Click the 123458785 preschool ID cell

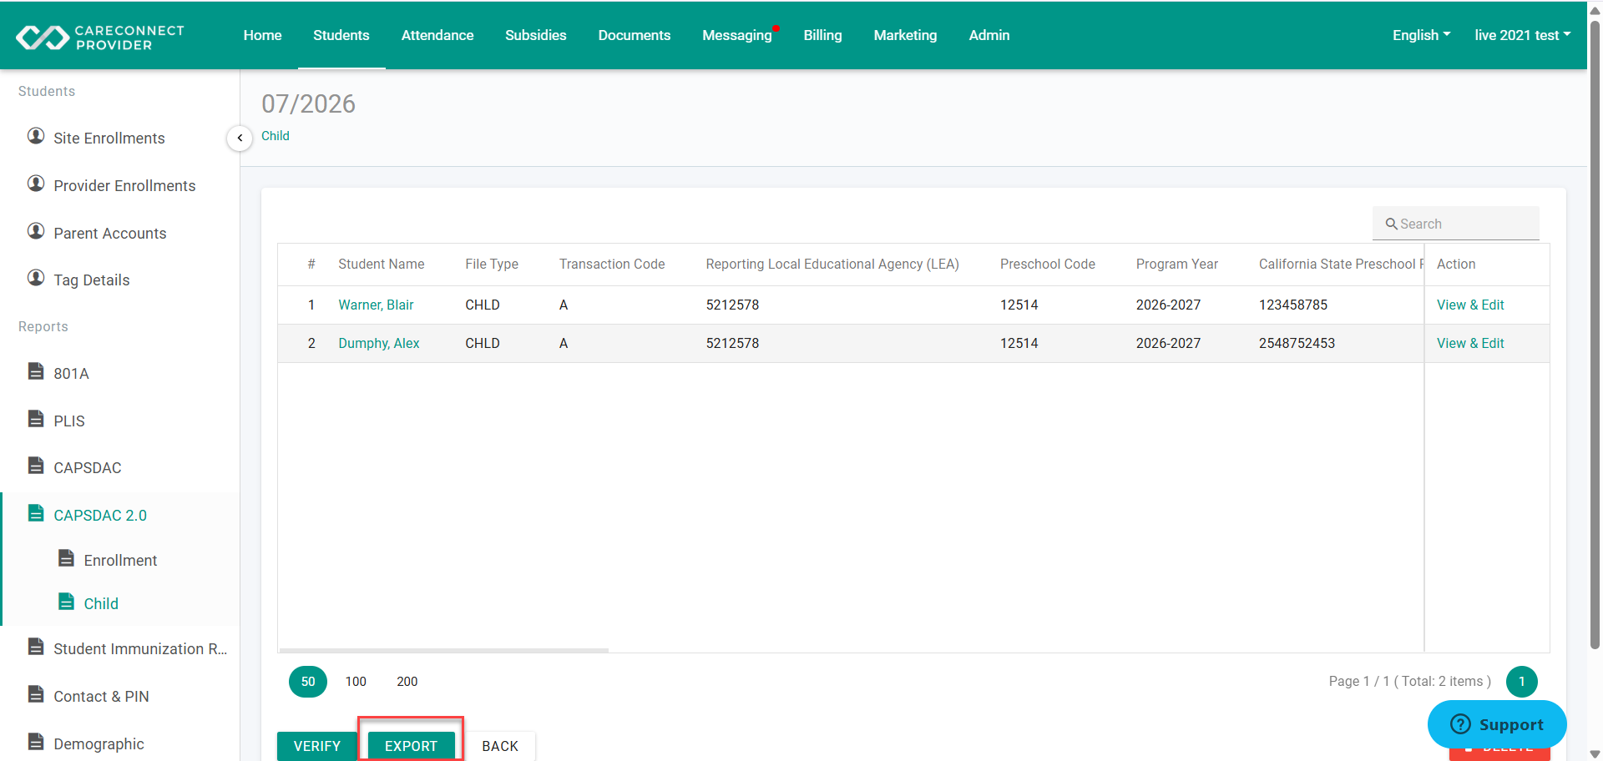pos(1293,305)
